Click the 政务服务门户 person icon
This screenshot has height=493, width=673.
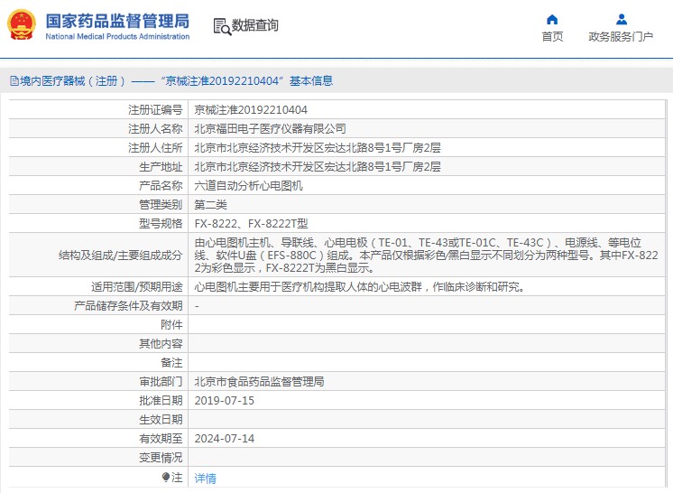pos(621,19)
